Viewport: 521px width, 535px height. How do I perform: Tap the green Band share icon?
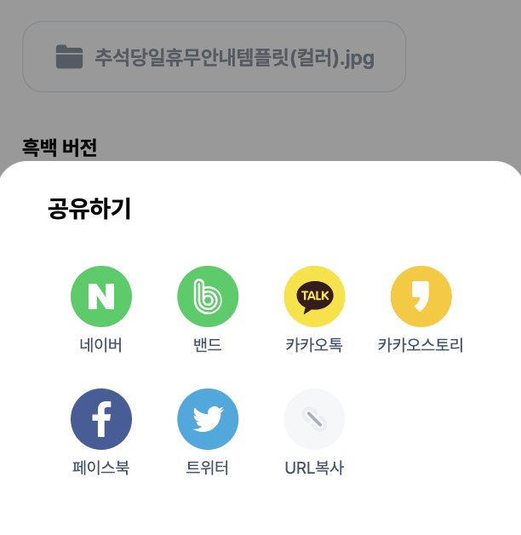[x=208, y=296]
